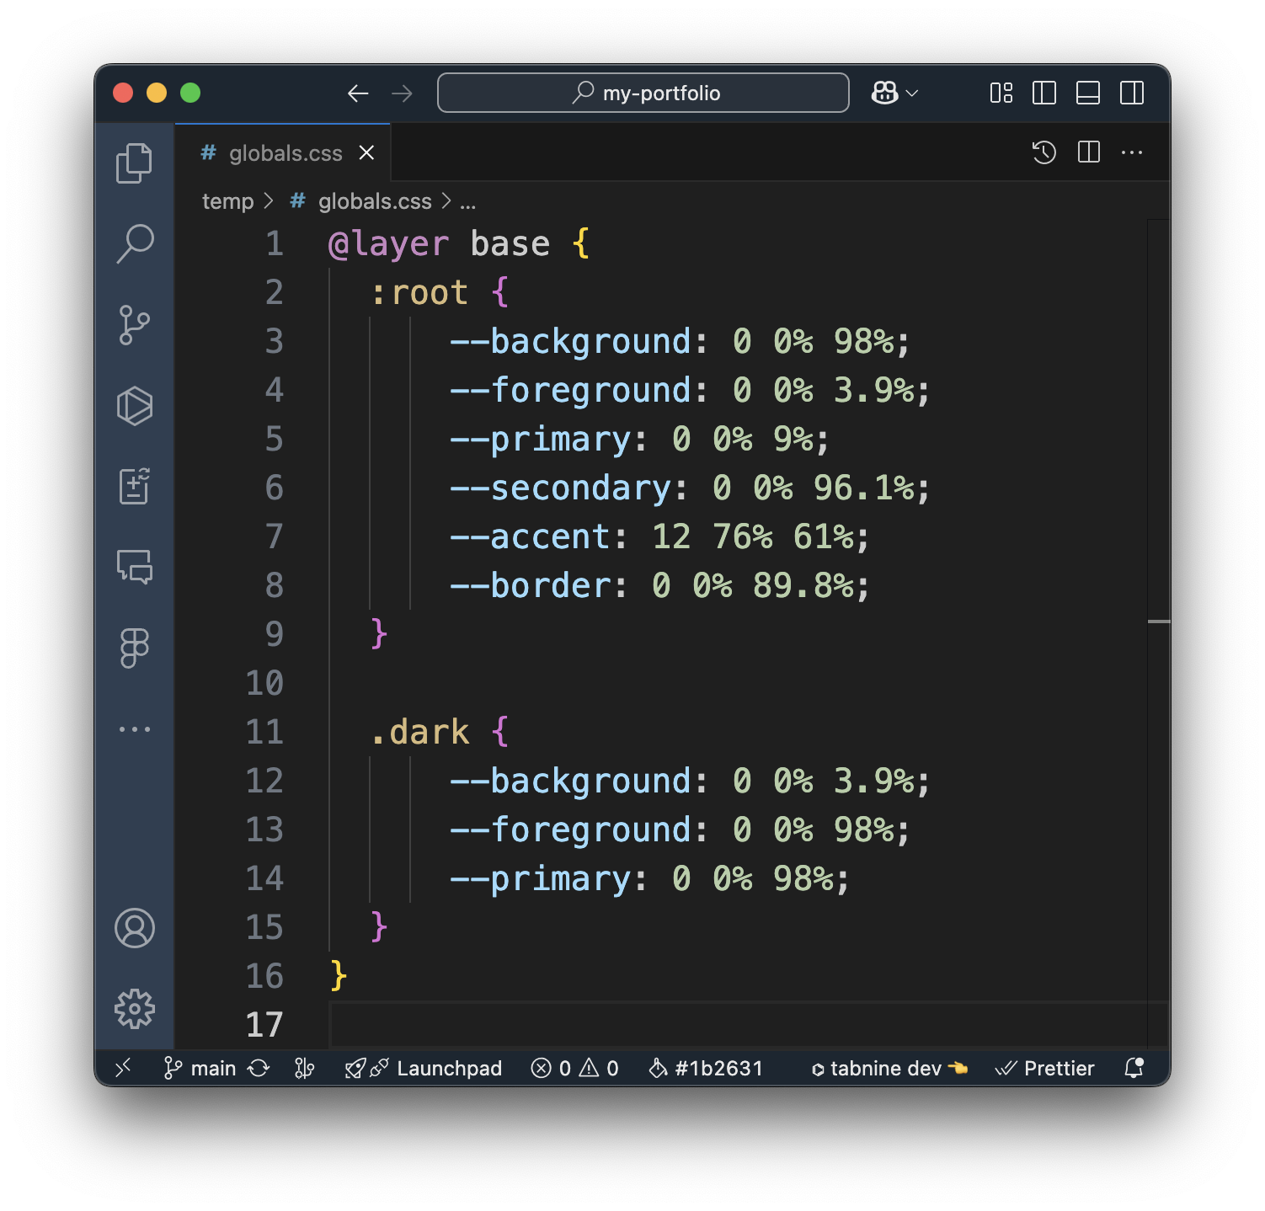Screen dimensions: 1265x1211
Task: Toggle the secondary side bar
Action: [x=1132, y=93]
